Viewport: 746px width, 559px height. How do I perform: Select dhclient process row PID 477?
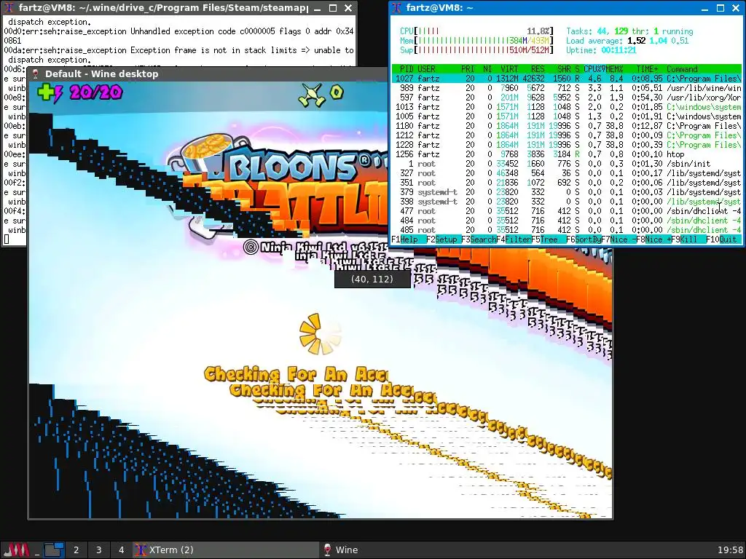(567, 211)
